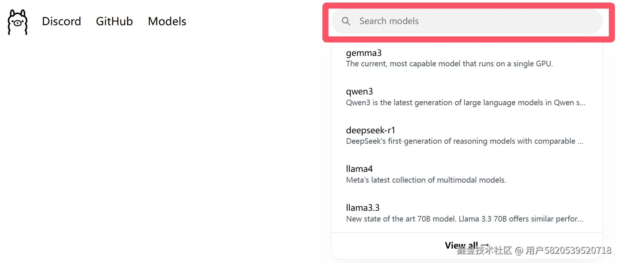
Task: Click gemma3's single GPU description text
Action: tap(449, 64)
